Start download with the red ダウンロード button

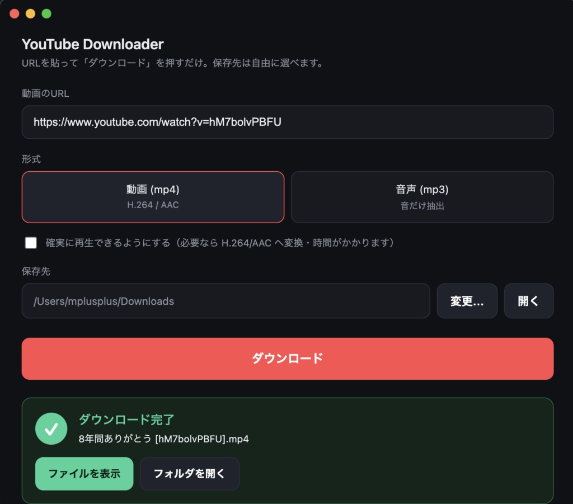coord(288,359)
